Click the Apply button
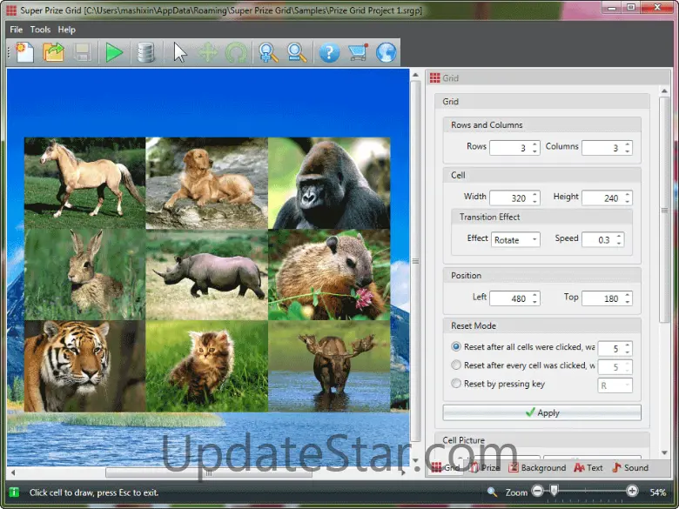The height and width of the screenshot is (509, 679). tap(541, 412)
